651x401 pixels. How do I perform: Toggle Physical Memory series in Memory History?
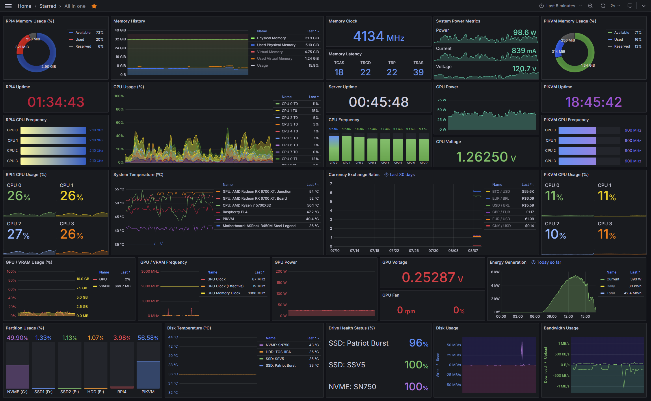click(x=271, y=38)
